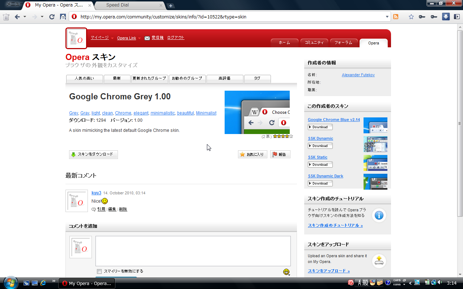The width and height of the screenshot is (463, 289).
Task: Bookmark page with the star icon
Action: tap(411, 17)
